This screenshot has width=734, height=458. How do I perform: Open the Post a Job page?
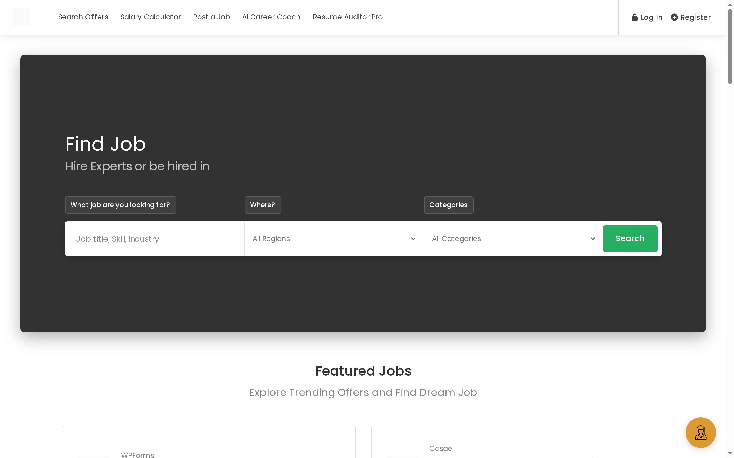[211, 17]
